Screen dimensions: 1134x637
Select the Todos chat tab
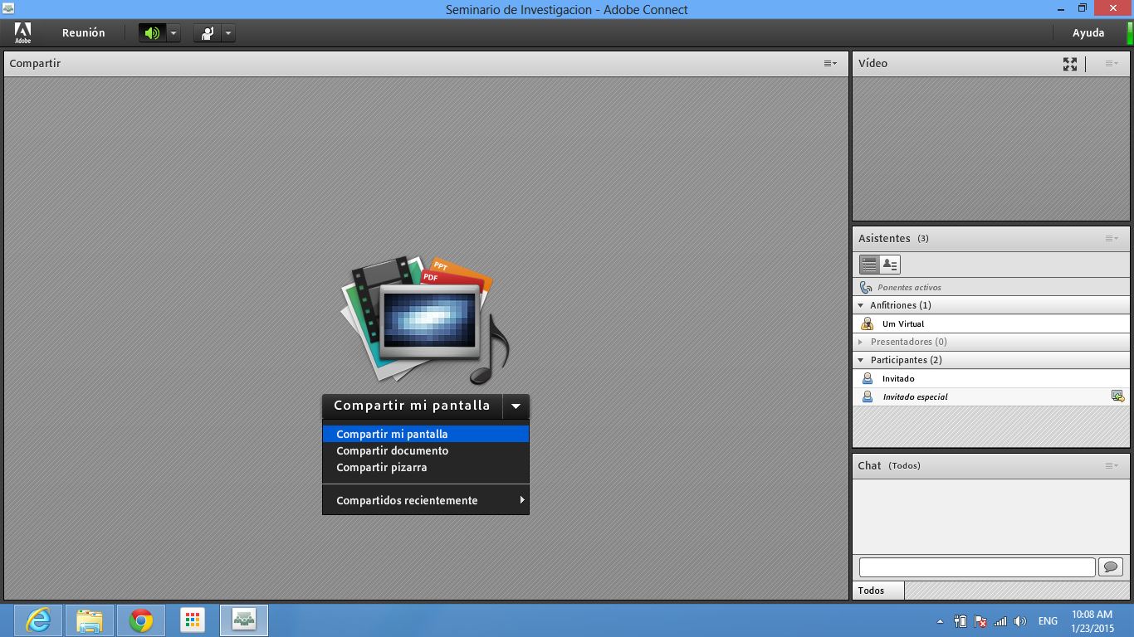coord(878,591)
